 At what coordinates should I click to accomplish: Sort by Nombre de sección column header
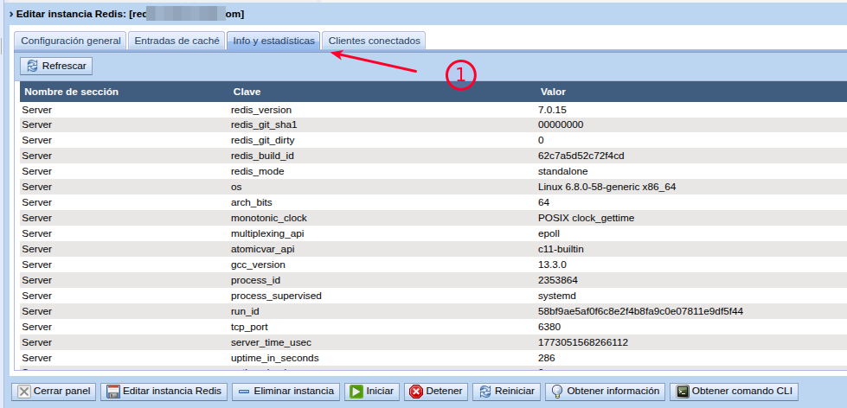point(71,92)
